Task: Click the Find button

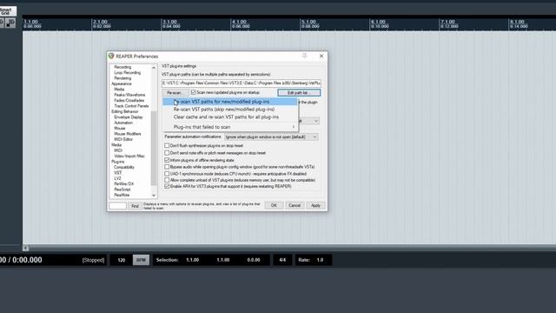Action: pos(135,206)
